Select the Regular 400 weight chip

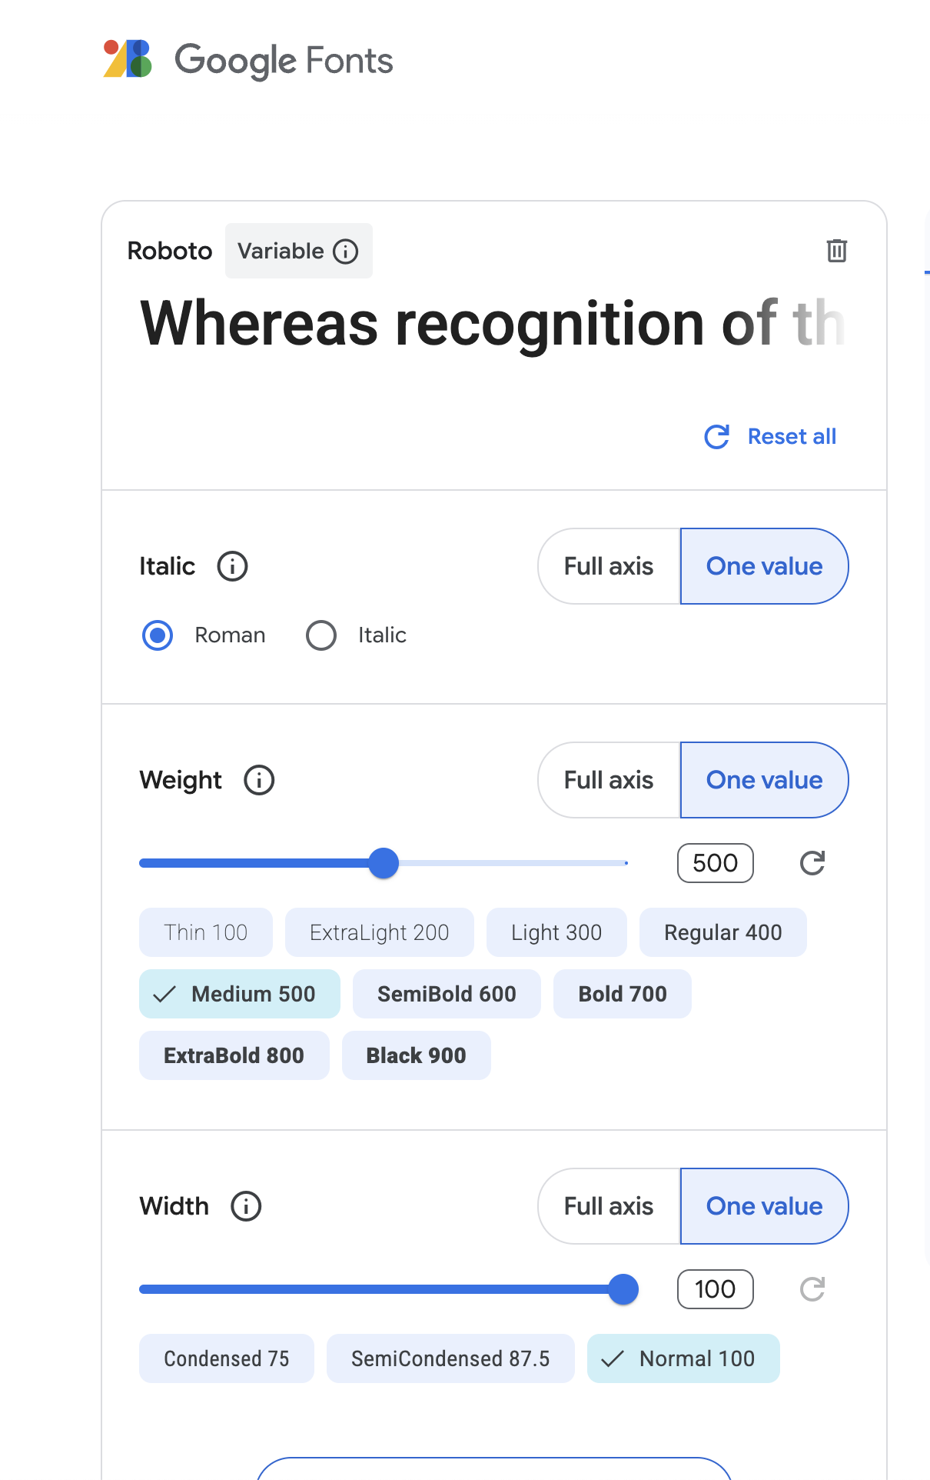click(x=722, y=932)
